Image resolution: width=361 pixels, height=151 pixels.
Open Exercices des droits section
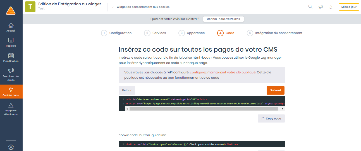tap(11, 75)
